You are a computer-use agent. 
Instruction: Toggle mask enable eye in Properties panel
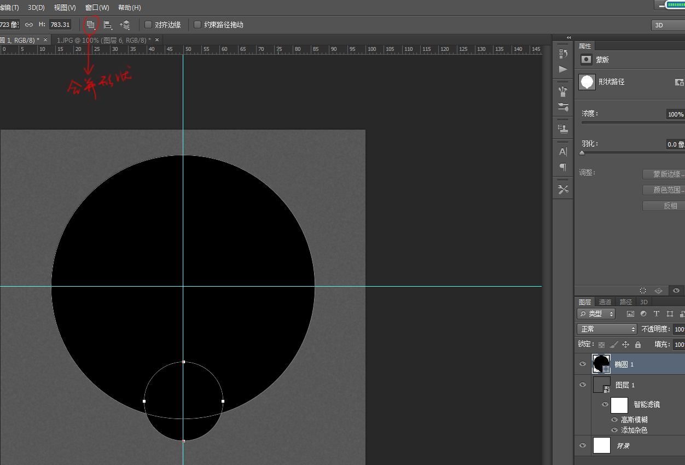tap(677, 290)
